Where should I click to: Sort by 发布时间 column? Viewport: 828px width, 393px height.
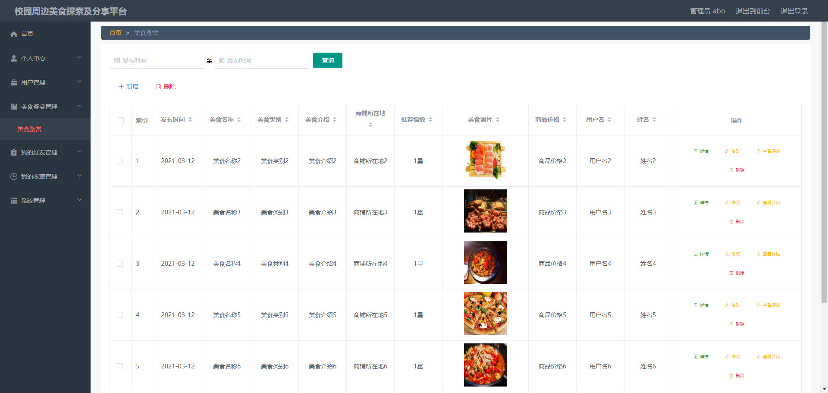[190, 119]
